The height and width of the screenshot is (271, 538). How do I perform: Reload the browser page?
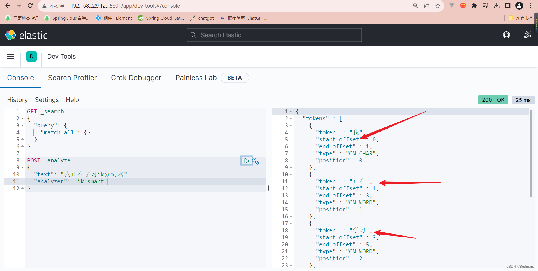30,6
